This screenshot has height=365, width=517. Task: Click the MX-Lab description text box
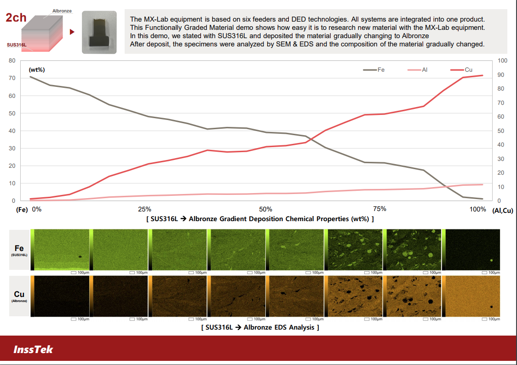[x=316, y=32]
